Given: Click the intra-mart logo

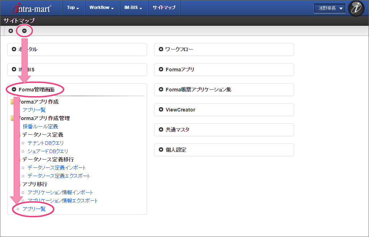Looking at the screenshot, I should point(32,8).
